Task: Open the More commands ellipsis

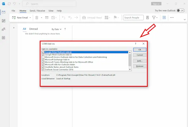Action: [172, 17]
